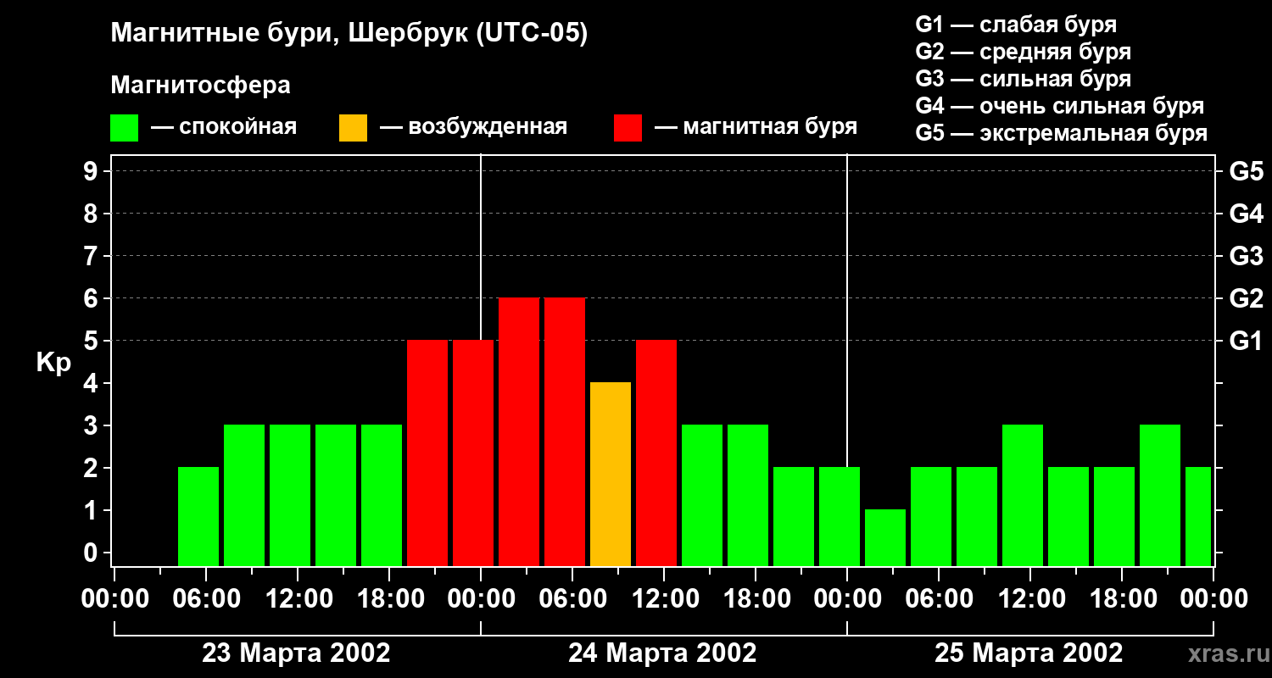The width and height of the screenshot is (1272, 678).
Task: Select the orange Kp 4 bar
Action: pos(611,474)
